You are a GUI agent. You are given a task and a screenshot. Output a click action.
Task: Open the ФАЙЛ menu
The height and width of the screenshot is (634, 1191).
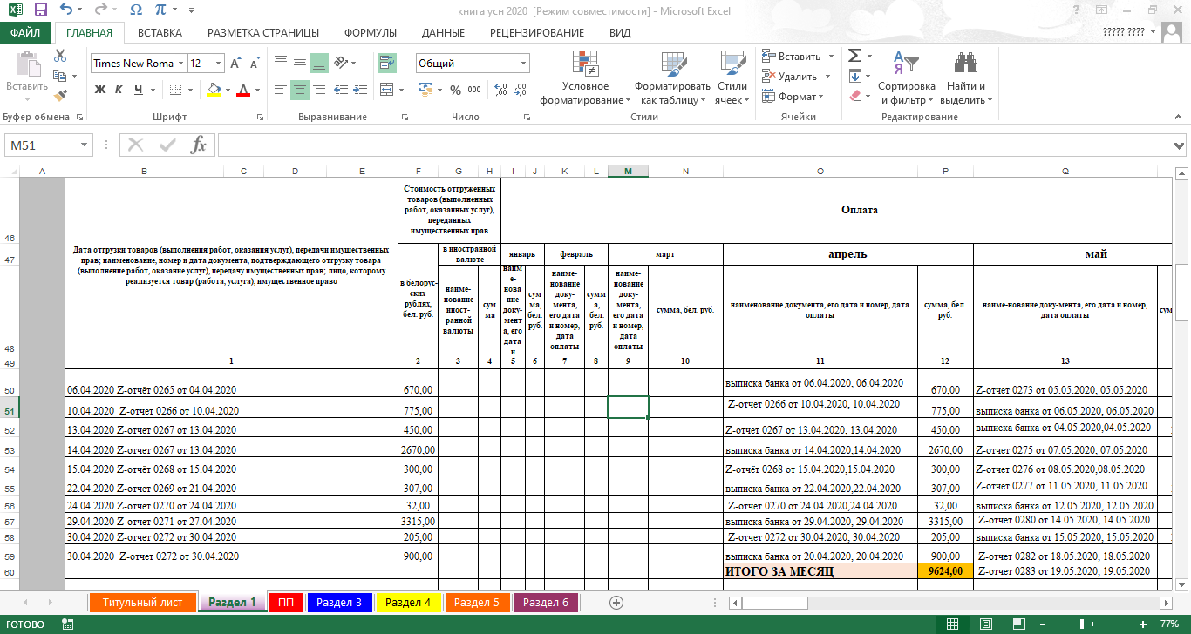26,33
